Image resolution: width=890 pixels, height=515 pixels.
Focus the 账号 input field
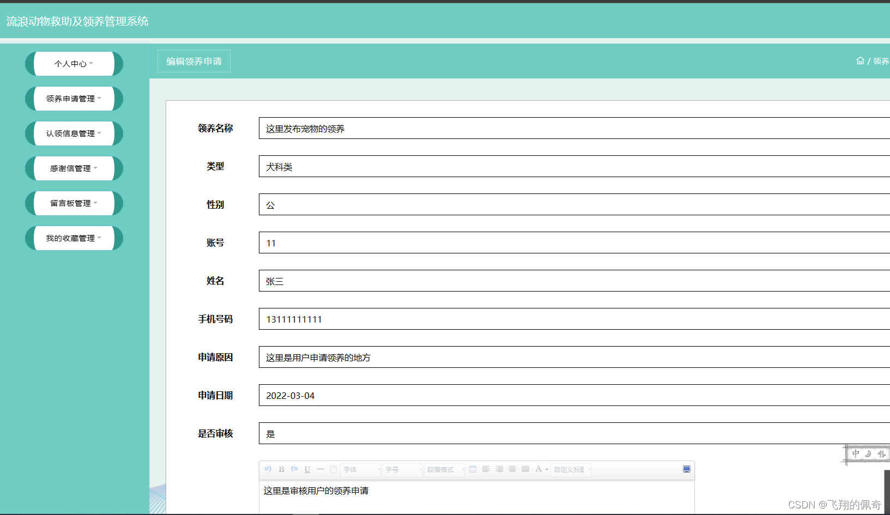(574, 243)
